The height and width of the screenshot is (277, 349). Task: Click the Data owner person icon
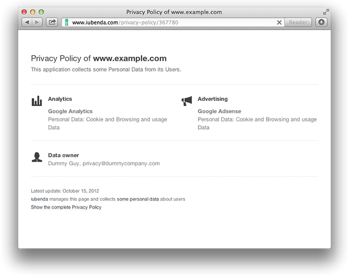click(x=37, y=157)
